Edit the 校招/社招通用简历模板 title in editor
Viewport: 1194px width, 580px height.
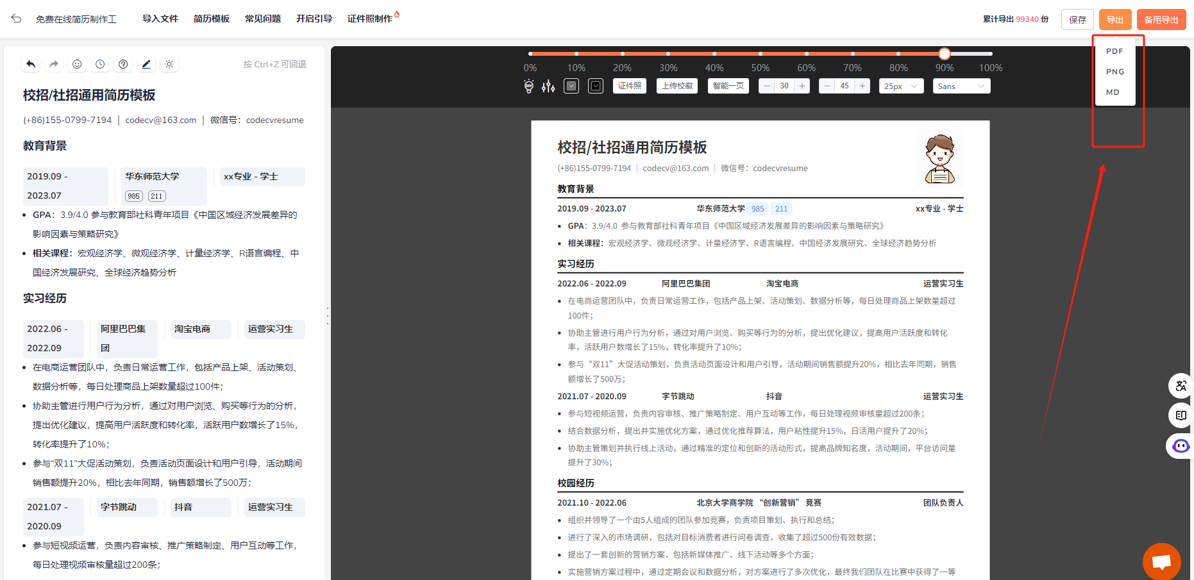coord(89,95)
